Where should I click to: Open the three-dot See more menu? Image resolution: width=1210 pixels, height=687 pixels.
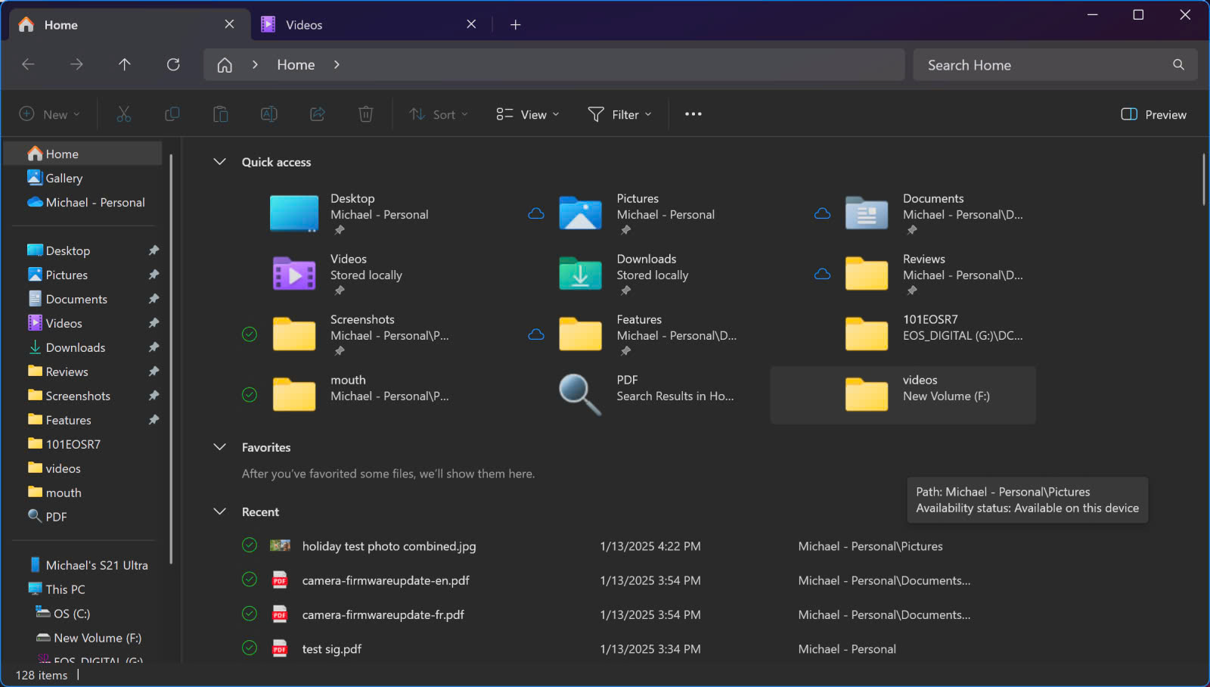693,114
